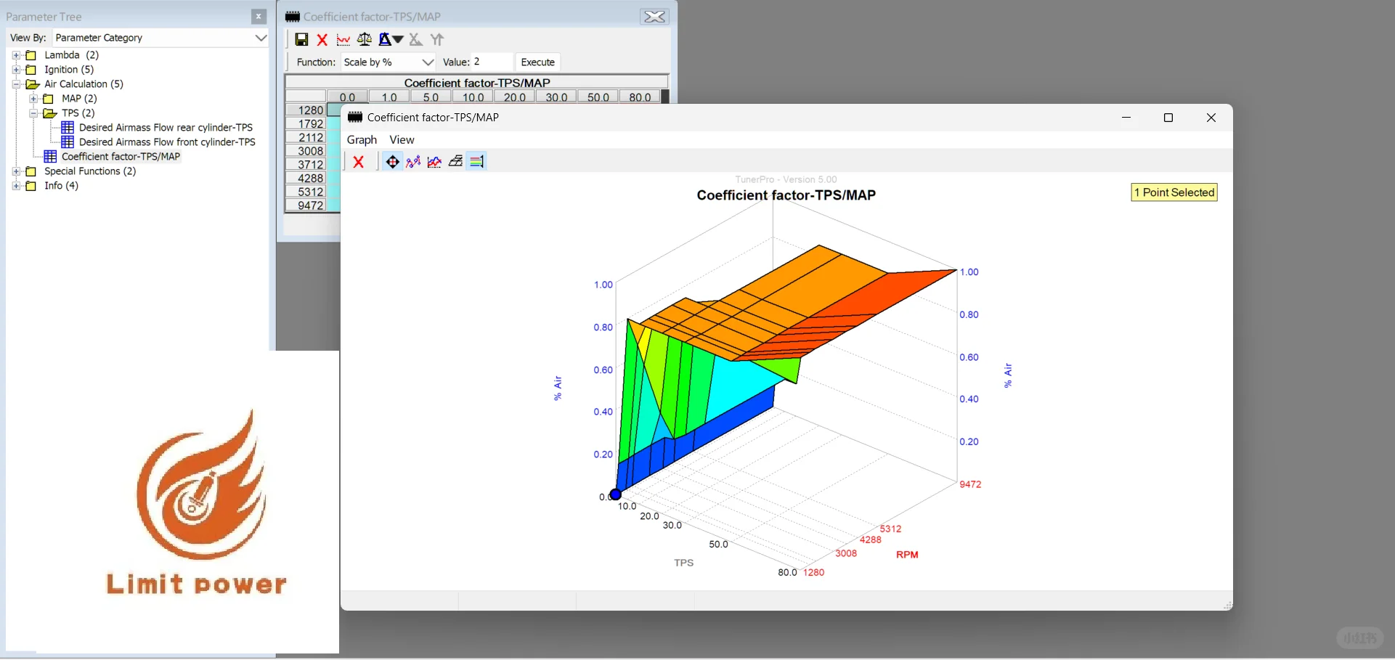Click the chip icon in table window title
Viewport: 1395px width, 660px height.
[x=293, y=17]
